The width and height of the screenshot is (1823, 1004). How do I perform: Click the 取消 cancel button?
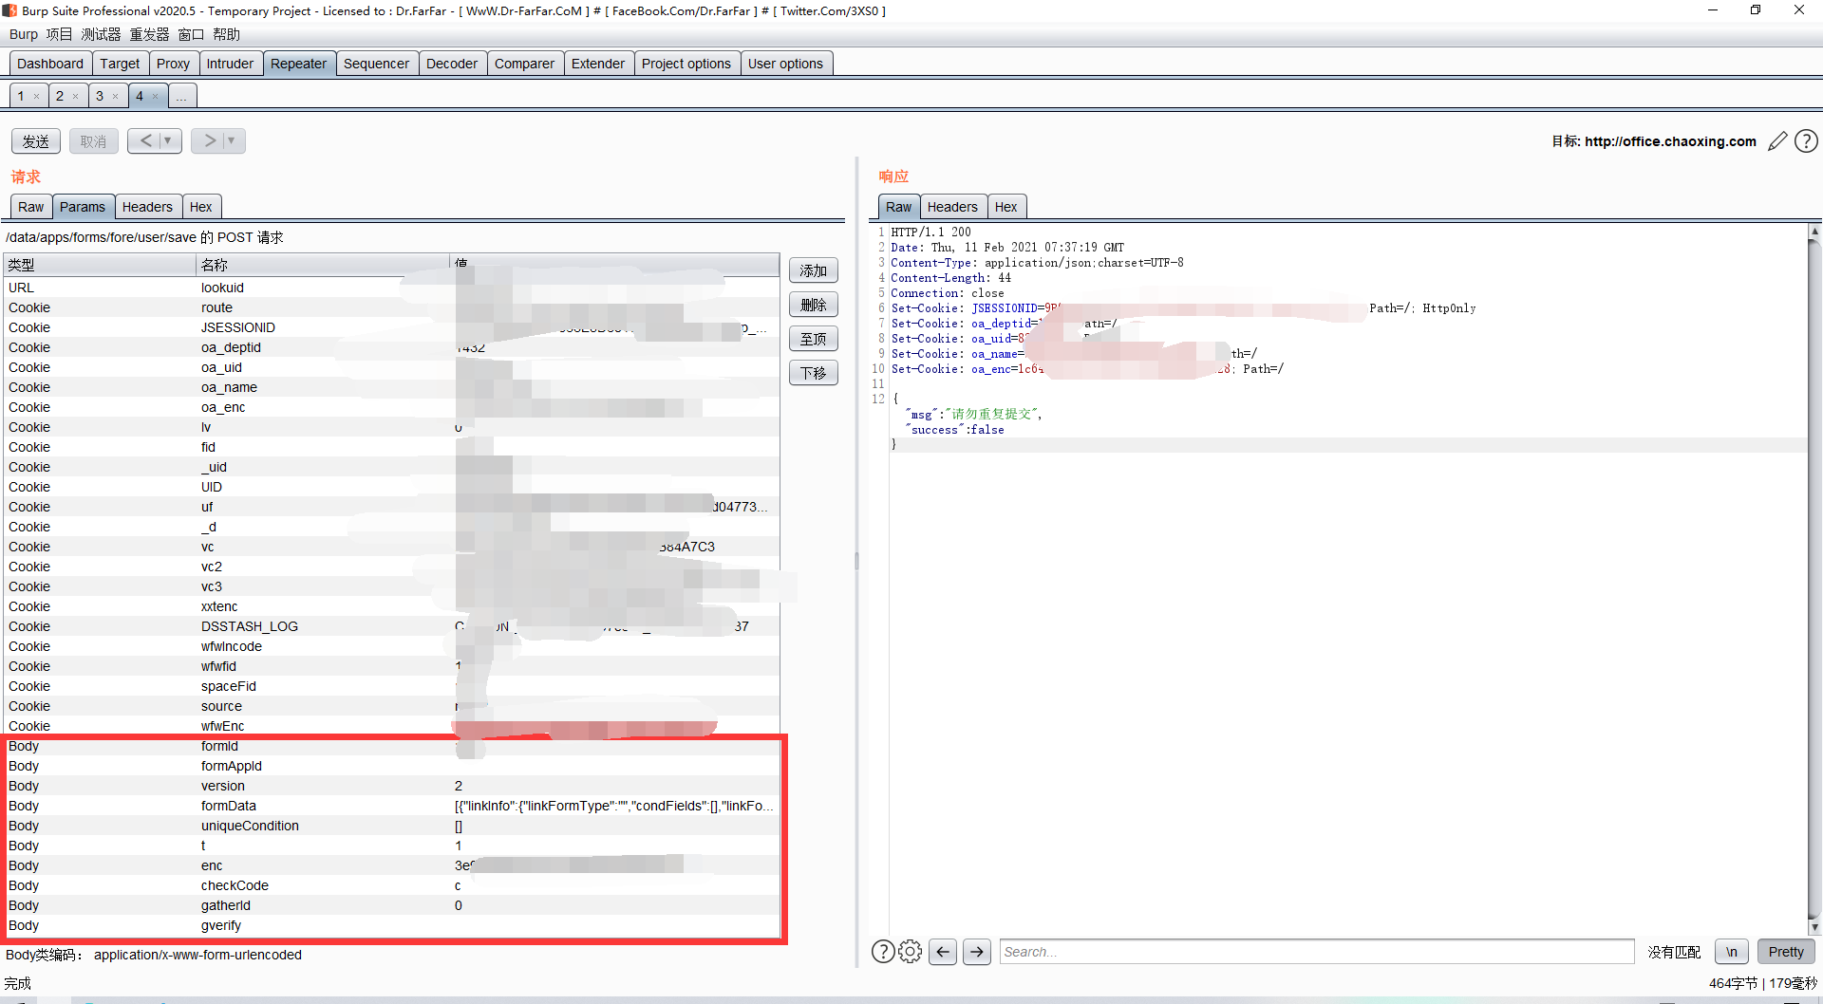(x=93, y=140)
